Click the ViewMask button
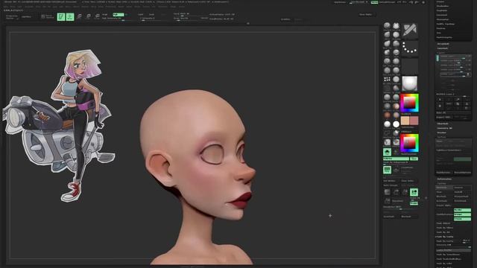The width and height of the screenshot is (477, 268). (x=445, y=188)
